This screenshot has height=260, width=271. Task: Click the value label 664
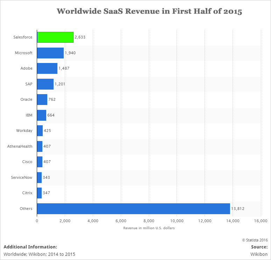[x=51, y=115]
